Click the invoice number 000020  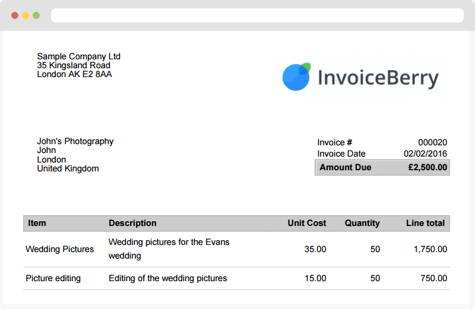tap(432, 142)
